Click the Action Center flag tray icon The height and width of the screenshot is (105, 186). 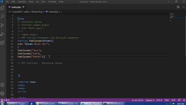point(174,104)
